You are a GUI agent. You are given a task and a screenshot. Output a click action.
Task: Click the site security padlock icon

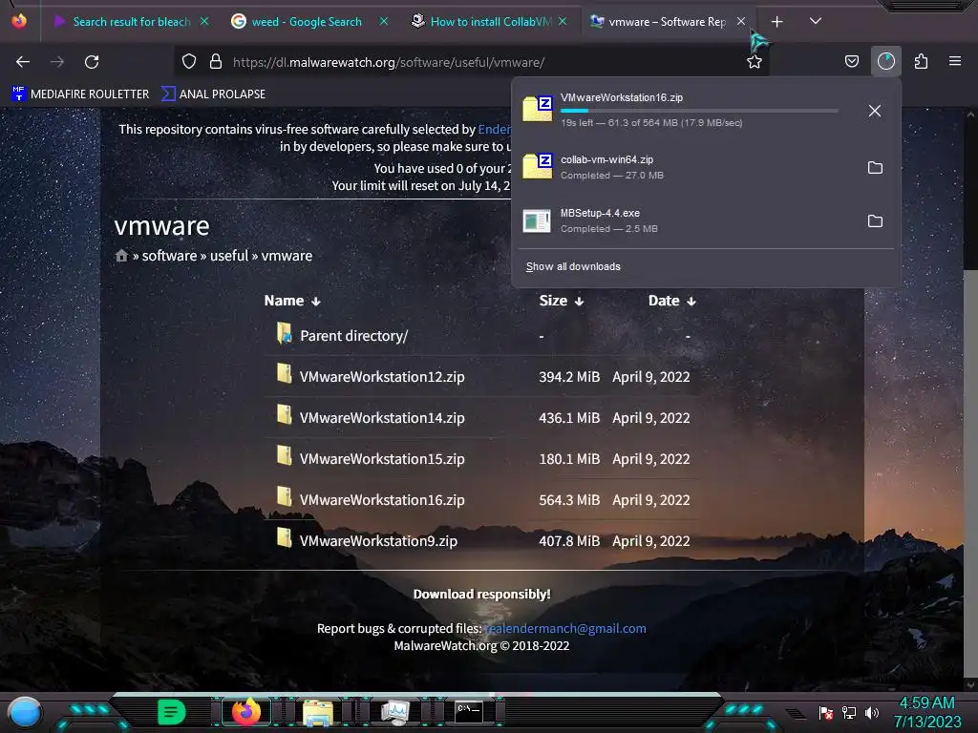coord(216,62)
